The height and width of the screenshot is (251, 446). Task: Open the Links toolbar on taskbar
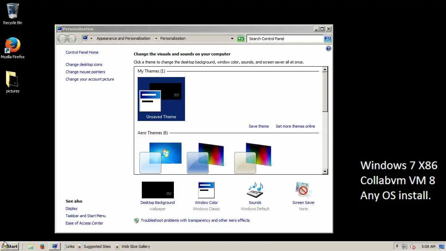[x=70, y=246]
